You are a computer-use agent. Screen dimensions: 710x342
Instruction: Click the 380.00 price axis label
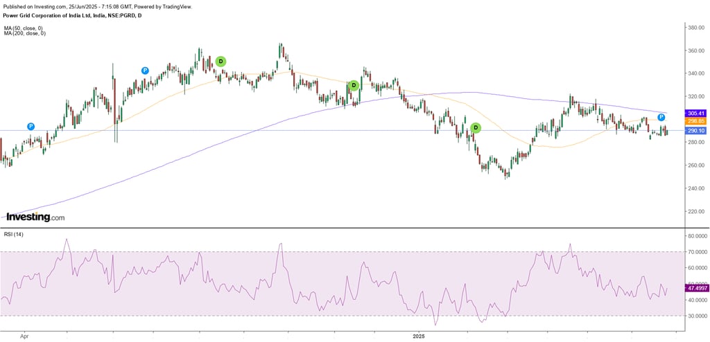pos(698,27)
